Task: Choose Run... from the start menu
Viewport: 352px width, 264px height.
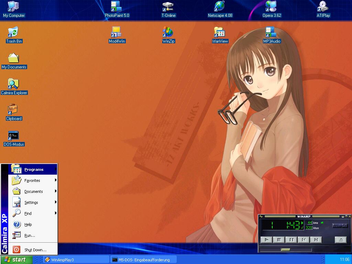Action: (33, 235)
